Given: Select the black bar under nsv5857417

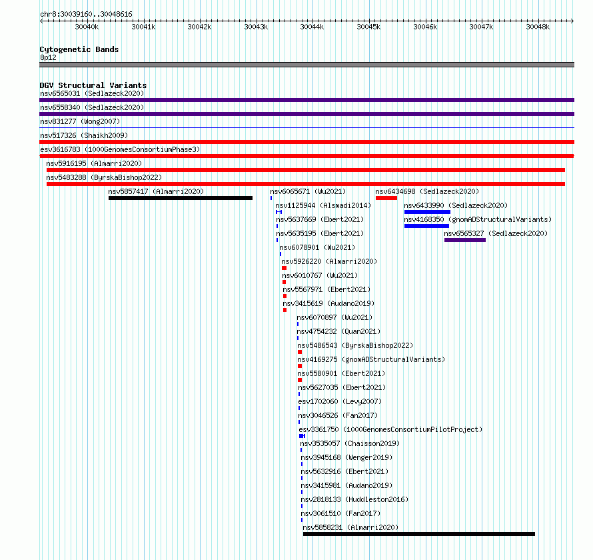Looking at the screenshot, I should pyautogui.click(x=181, y=198).
